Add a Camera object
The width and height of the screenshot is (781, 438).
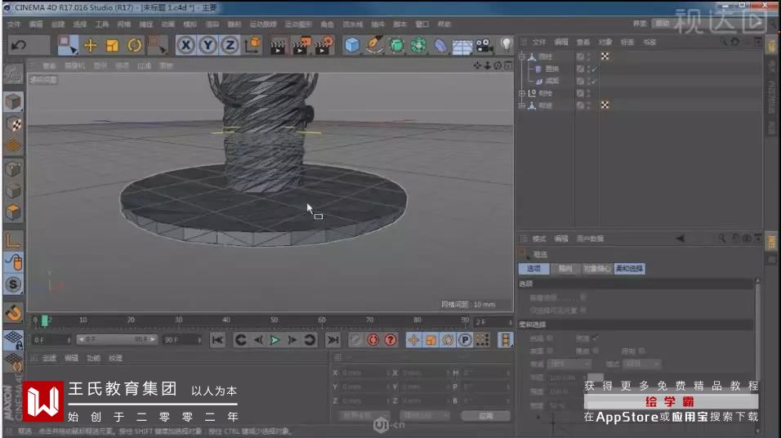[x=484, y=46]
